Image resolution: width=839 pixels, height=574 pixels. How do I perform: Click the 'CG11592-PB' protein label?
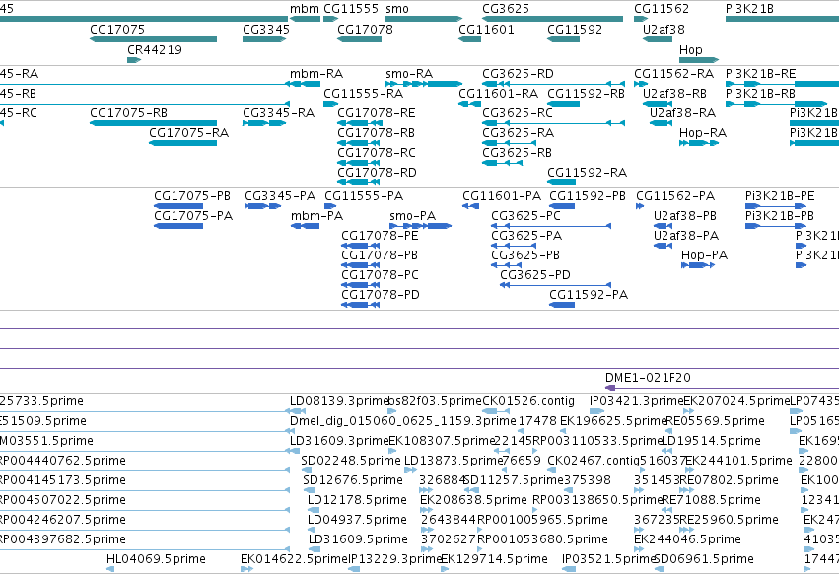[588, 196]
